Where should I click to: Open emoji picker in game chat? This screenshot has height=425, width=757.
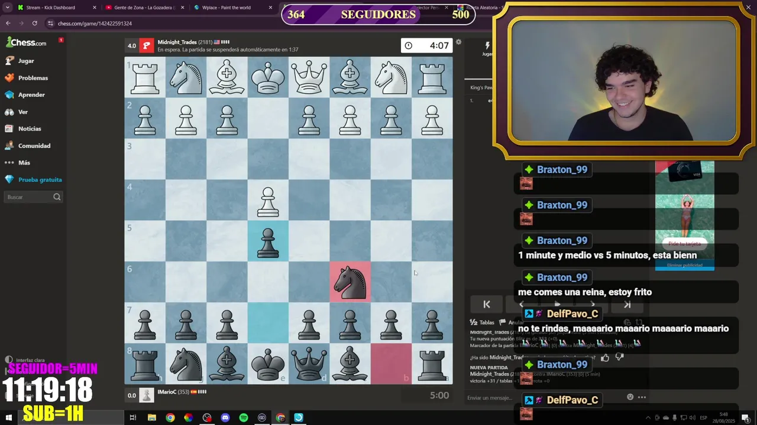click(x=630, y=397)
